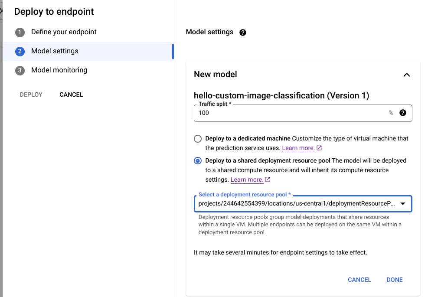
Task: Click the external link icon after first Learn more
Action: pyautogui.click(x=319, y=148)
